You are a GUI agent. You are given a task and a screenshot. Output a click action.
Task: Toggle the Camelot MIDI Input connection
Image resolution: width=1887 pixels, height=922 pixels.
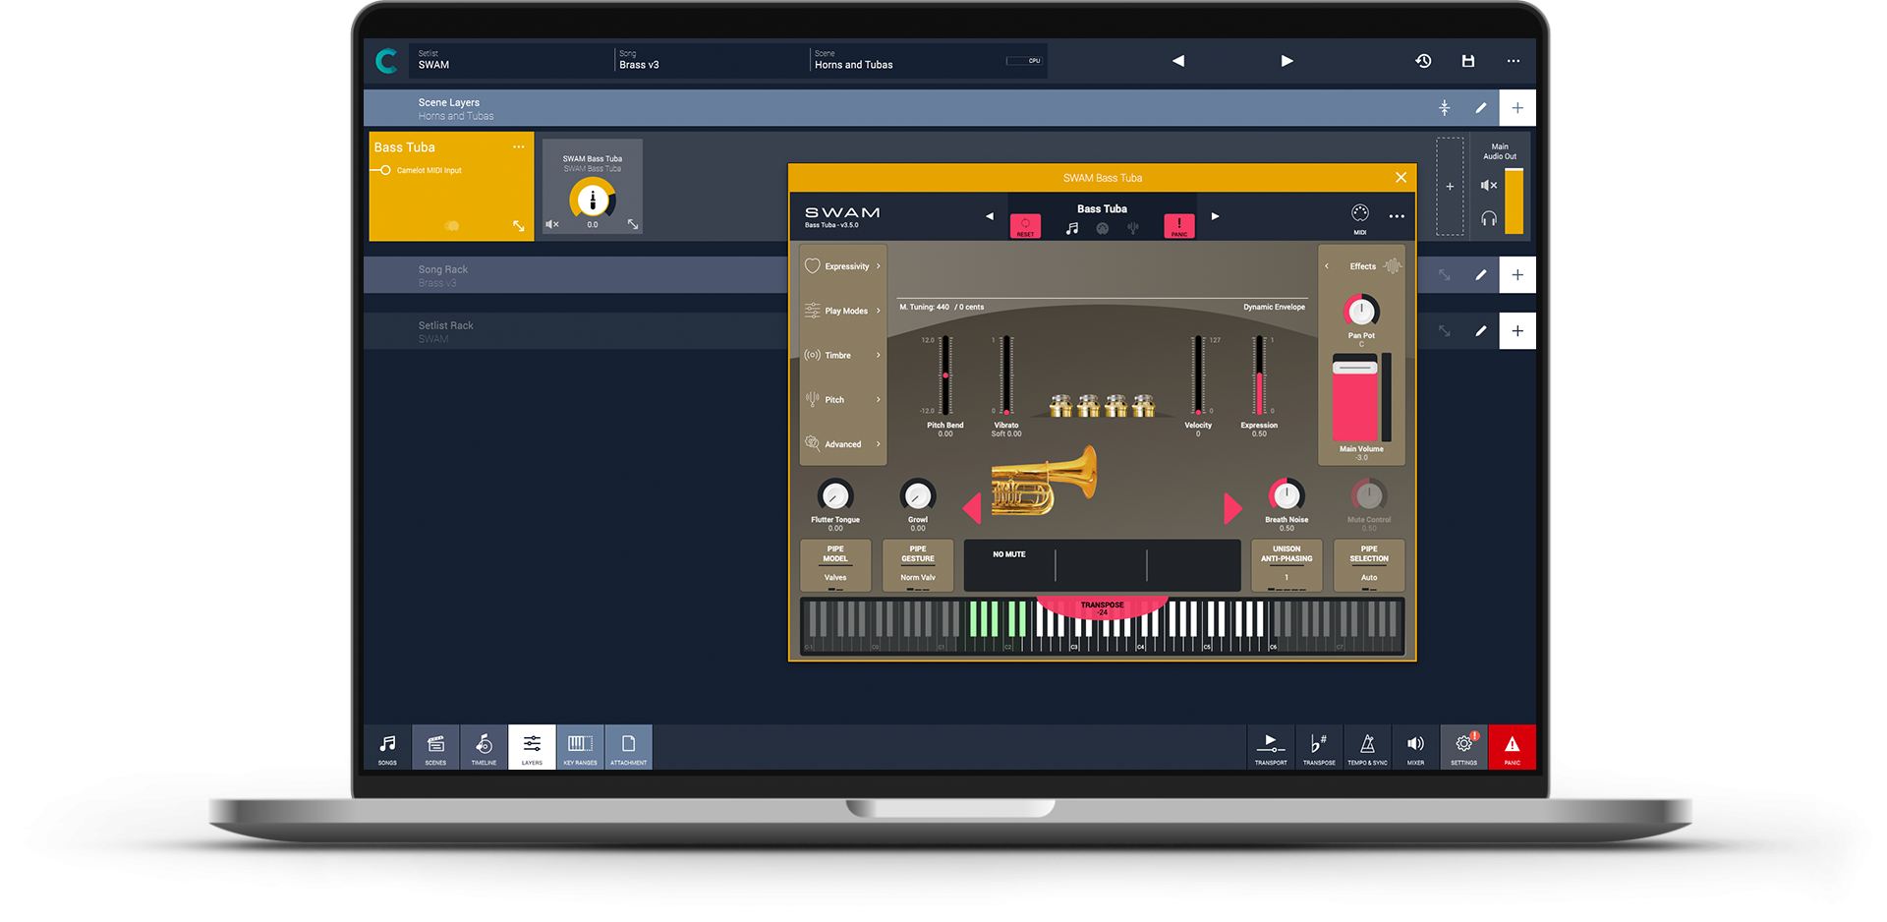tap(385, 170)
